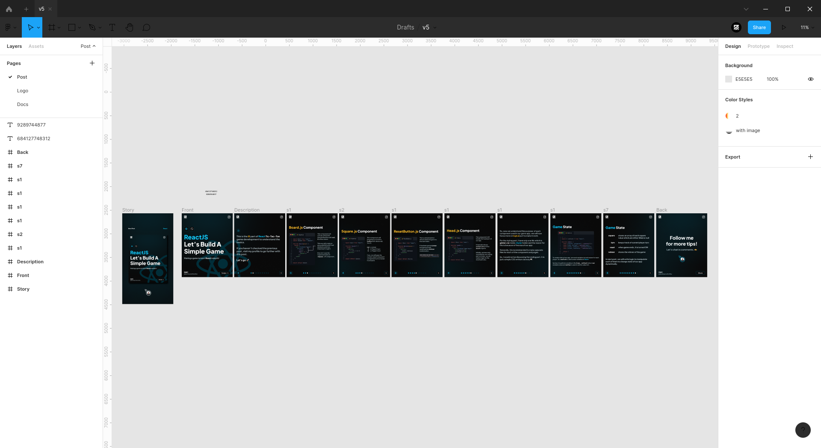Open the Move tools dropdown arrow
The height and width of the screenshot is (448, 821).
(38, 27)
